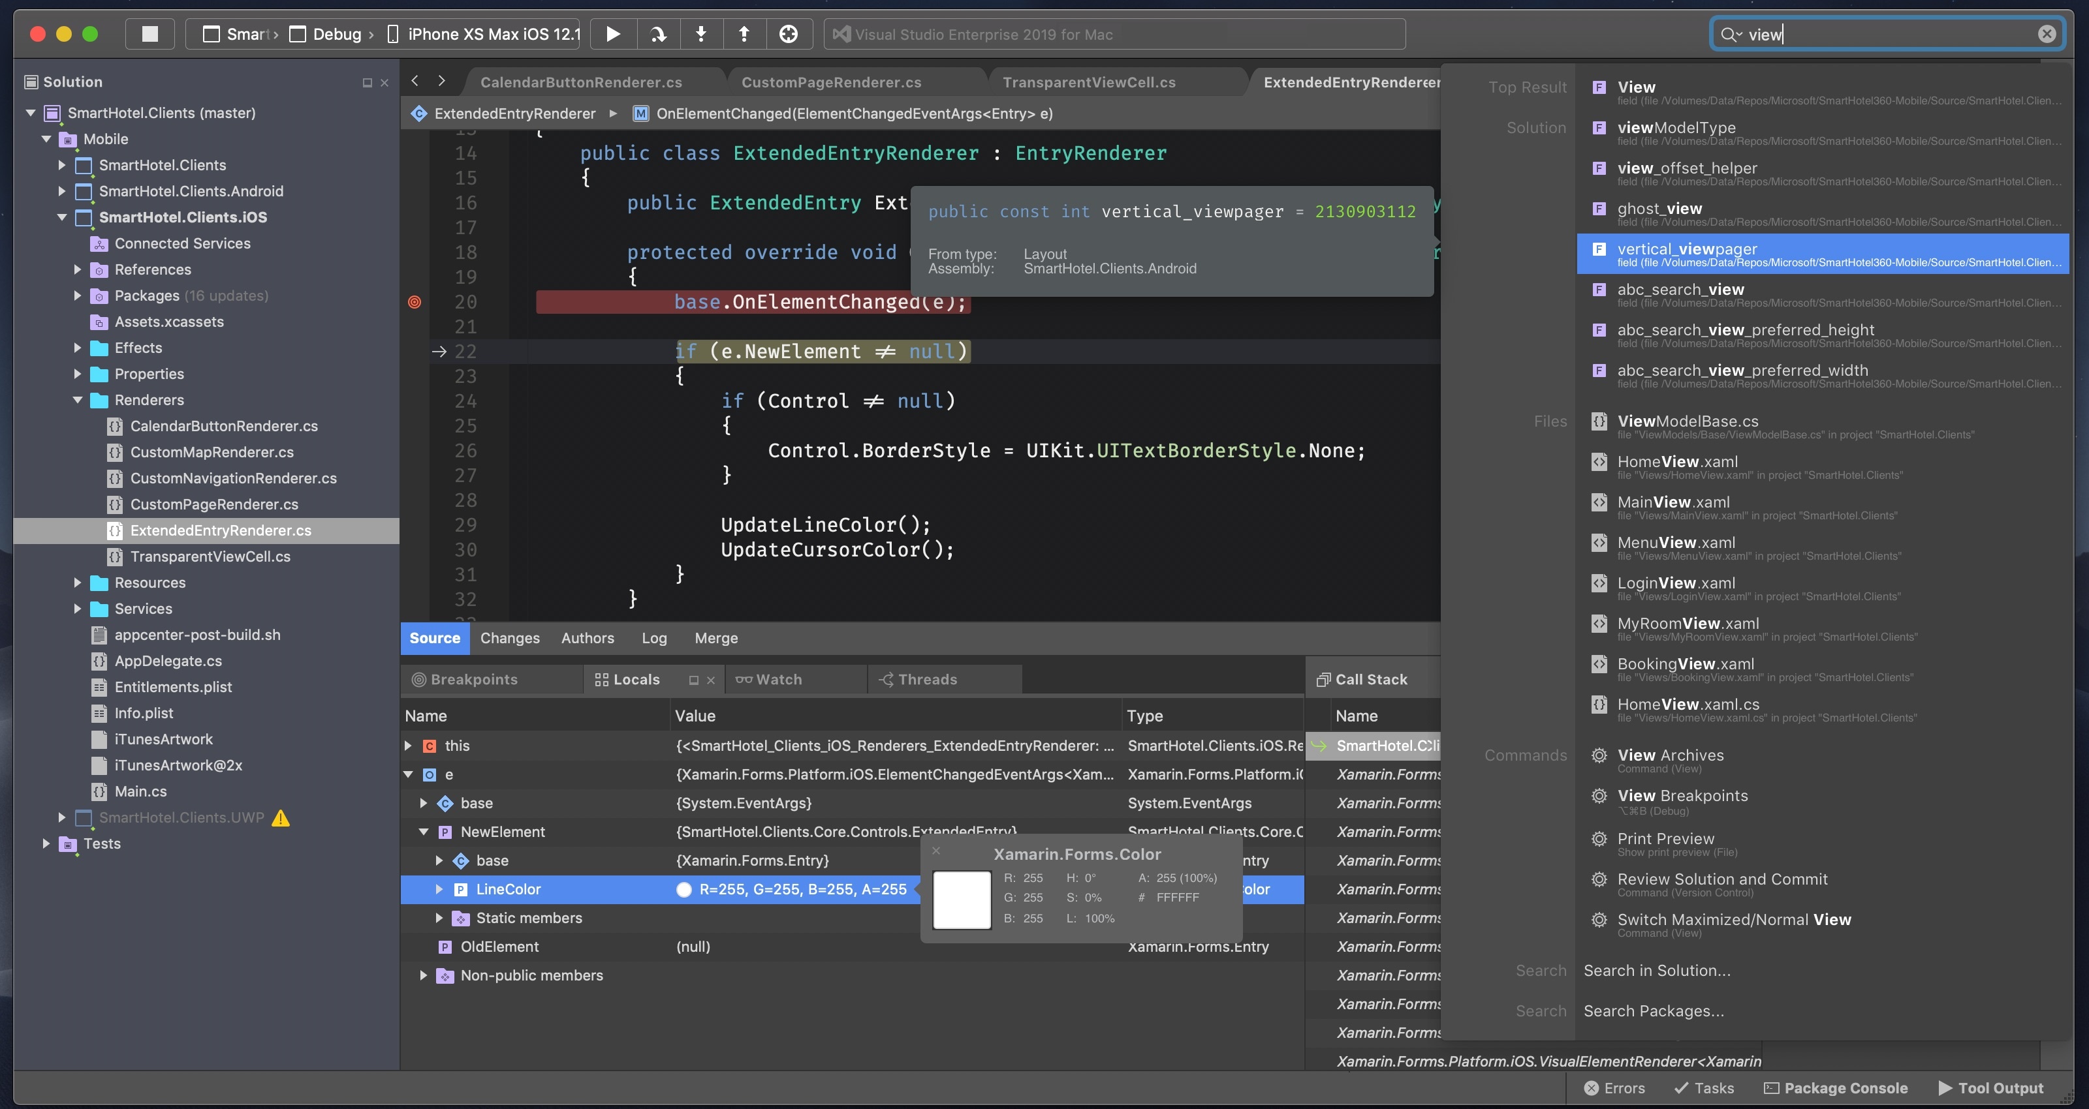Toggle breakpoint on line 20

pyautogui.click(x=415, y=301)
